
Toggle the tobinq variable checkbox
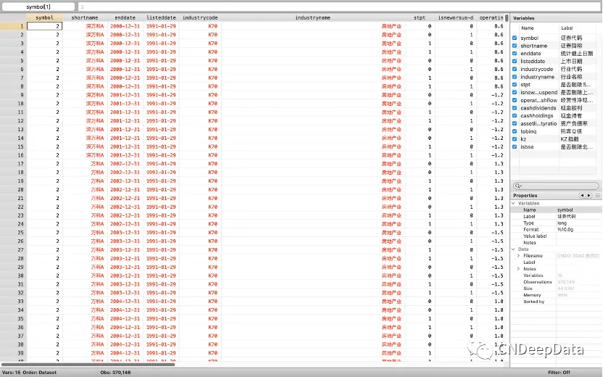click(x=515, y=131)
